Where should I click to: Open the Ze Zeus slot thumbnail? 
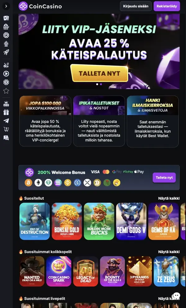166,271
